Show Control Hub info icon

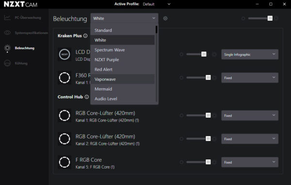(87, 97)
